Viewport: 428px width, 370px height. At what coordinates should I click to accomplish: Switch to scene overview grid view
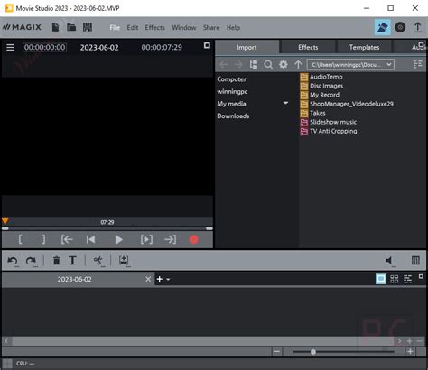pos(395,279)
